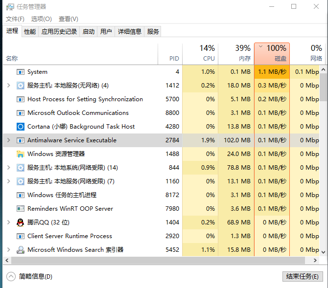The image size is (328, 288).
Task: Switch to the 性能 tab
Action: 30,32
